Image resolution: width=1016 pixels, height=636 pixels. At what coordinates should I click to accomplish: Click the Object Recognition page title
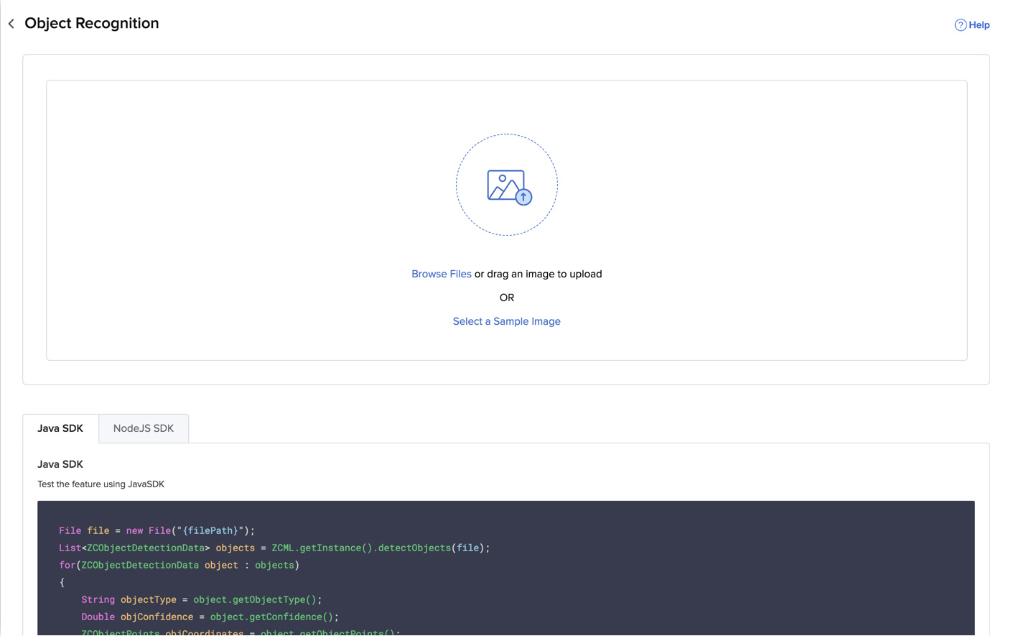(x=92, y=23)
